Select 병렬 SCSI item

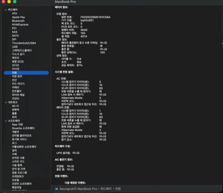click(18, 62)
